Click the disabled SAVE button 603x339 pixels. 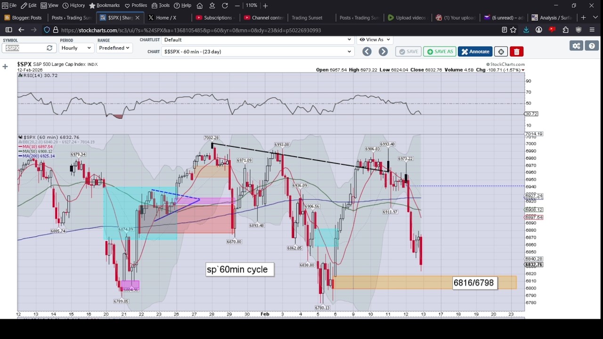(x=408, y=52)
